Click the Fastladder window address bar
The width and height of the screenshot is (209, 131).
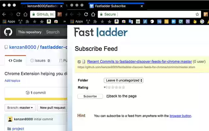pyautogui.click(x=149, y=14)
